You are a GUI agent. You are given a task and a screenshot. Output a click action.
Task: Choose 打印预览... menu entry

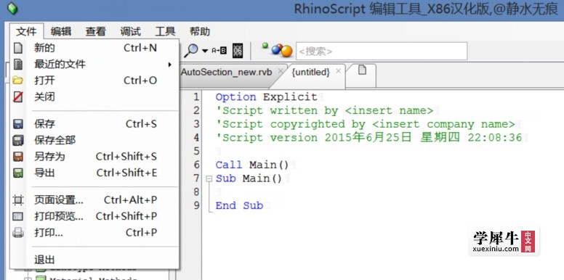[94, 216]
